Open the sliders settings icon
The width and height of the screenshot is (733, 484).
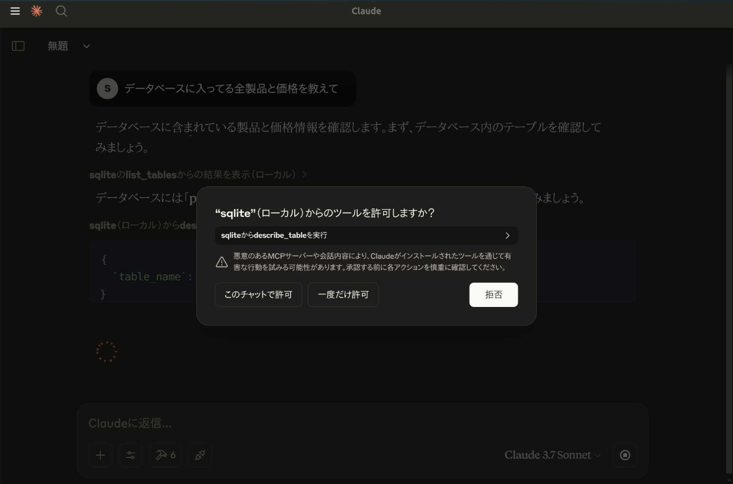[x=131, y=455]
